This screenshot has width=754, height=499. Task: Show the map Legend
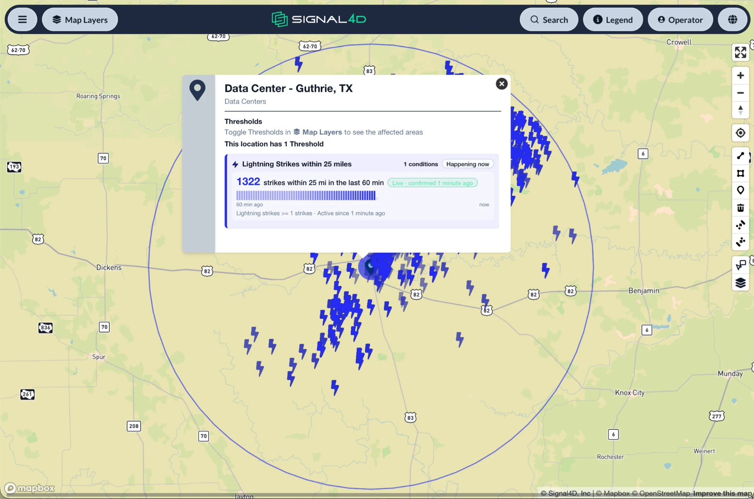(613, 20)
